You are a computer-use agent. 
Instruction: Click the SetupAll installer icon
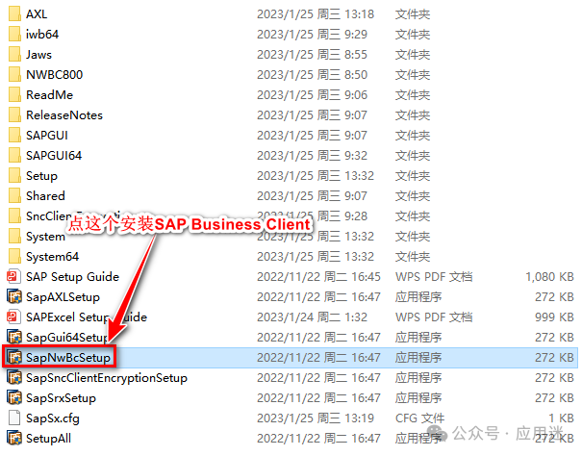pyautogui.click(x=14, y=438)
